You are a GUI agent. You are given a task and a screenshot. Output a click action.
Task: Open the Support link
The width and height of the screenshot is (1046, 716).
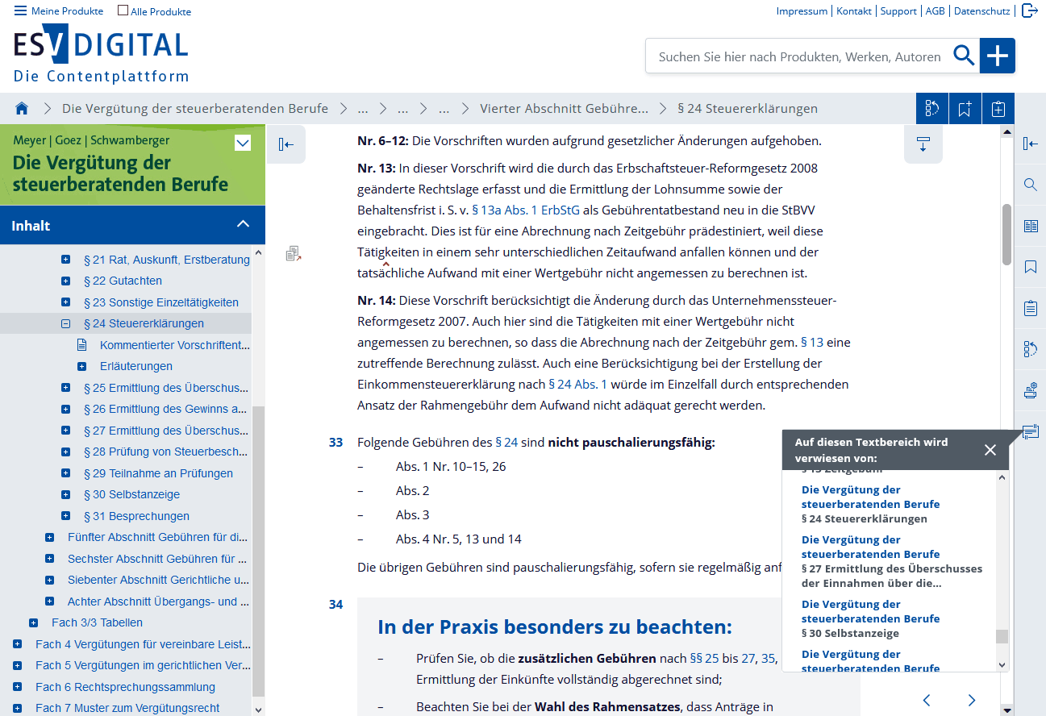coord(898,11)
